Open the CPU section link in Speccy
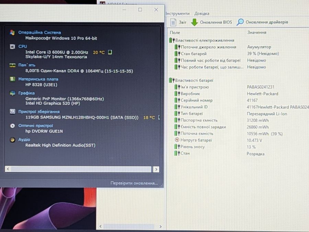Viewport: 309px width, 232px height. [x=22, y=47]
